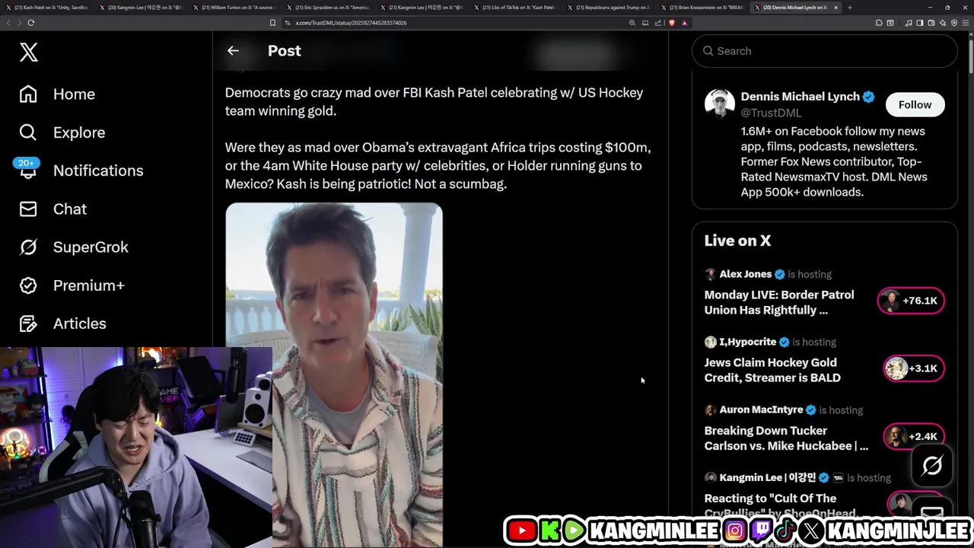
Task: Click the share icon in address bar
Action: (658, 23)
